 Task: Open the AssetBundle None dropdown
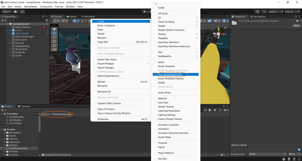[268, 154]
